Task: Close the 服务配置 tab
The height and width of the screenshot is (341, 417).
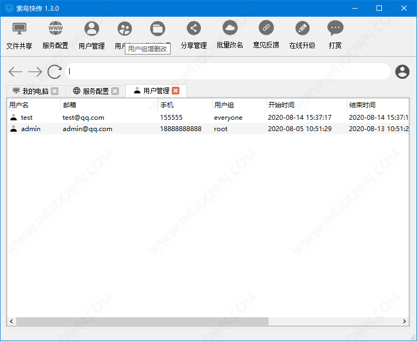Action: (115, 91)
